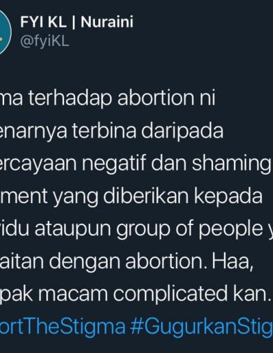Select the word dengan before abortion

click(x=84, y=262)
